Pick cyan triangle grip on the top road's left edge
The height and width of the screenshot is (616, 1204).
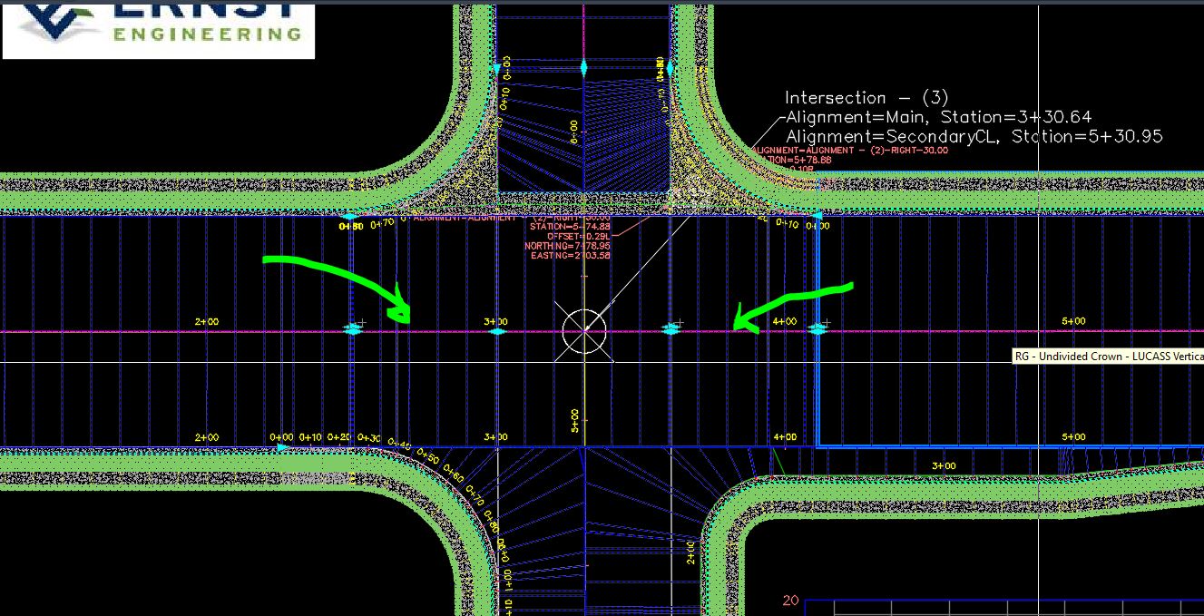pos(496,67)
